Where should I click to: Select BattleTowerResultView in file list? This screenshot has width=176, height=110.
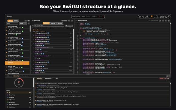coord(17,56)
